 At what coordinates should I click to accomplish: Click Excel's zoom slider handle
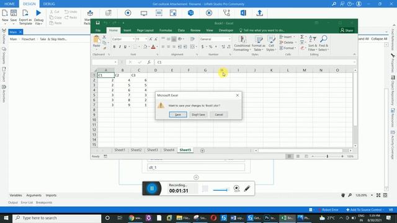(328, 157)
